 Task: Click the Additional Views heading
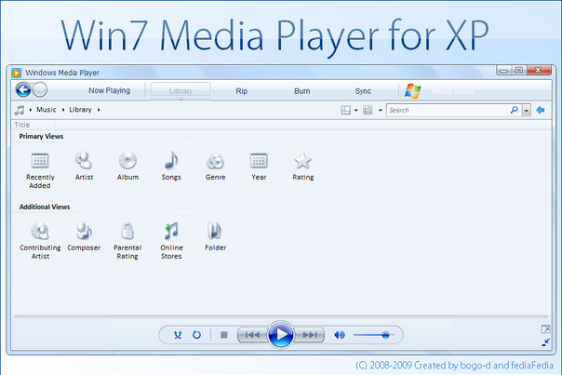pyautogui.click(x=45, y=207)
